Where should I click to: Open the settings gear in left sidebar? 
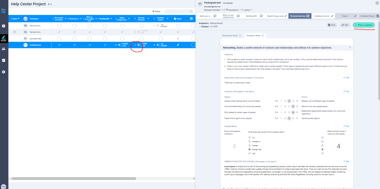click(4, 72)
